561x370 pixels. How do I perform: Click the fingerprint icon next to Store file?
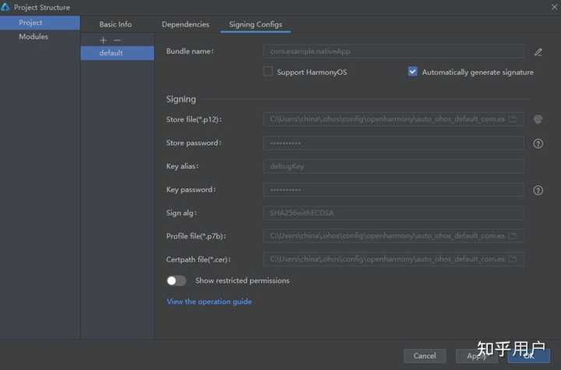[x=538, y=119]
